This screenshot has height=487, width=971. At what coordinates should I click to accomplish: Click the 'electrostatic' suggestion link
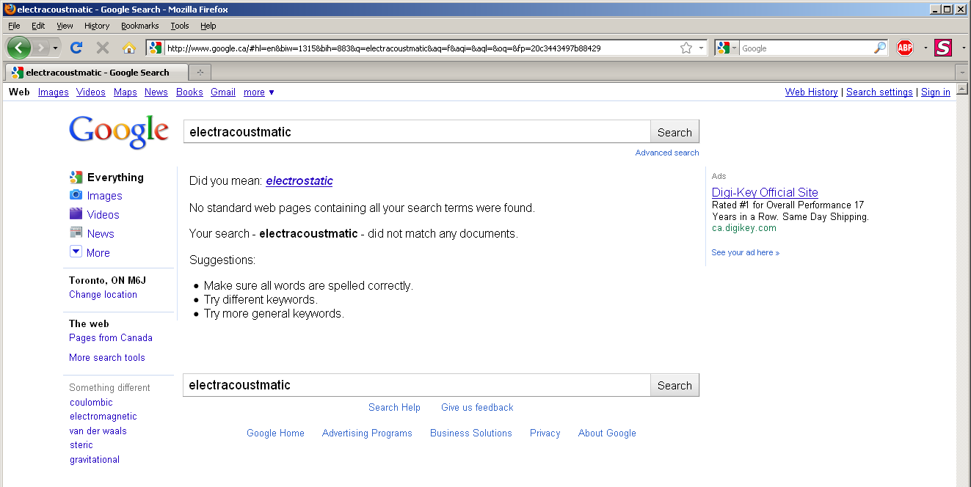[299, 181]
